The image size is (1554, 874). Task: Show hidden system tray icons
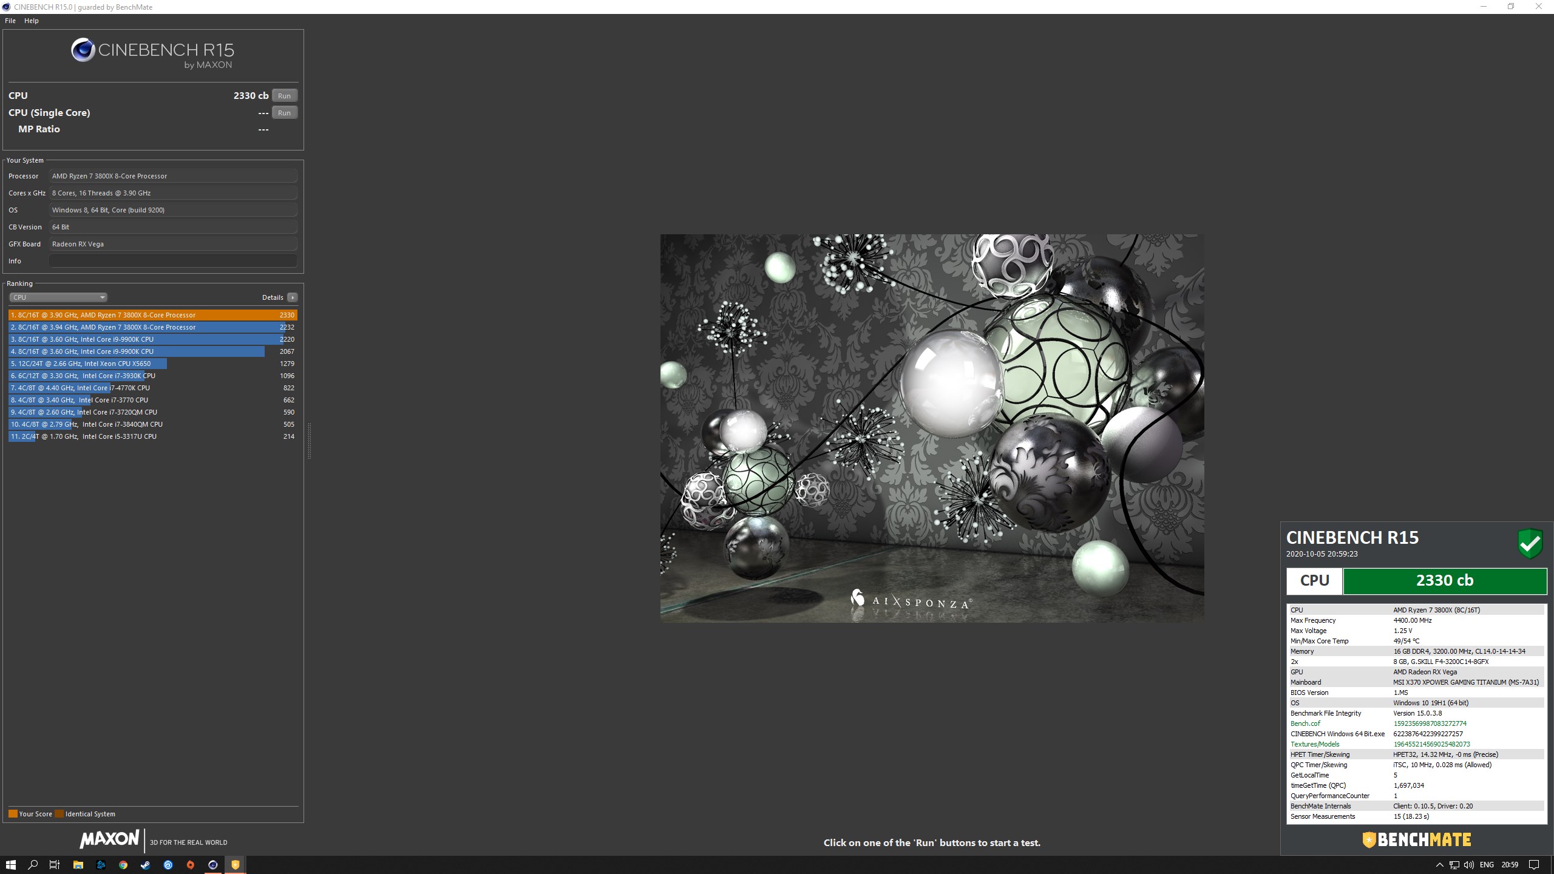[1439, 865]
